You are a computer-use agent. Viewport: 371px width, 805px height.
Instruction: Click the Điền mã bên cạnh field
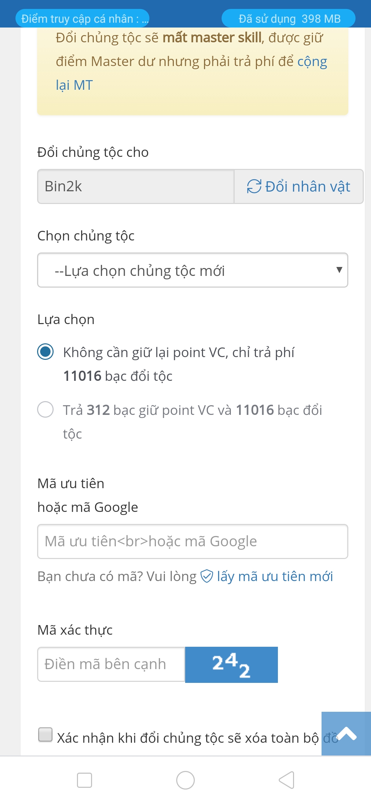tap(111, 664)
